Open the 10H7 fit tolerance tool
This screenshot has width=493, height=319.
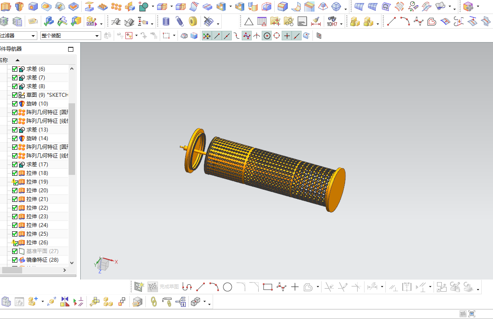[x=332, y=21]
